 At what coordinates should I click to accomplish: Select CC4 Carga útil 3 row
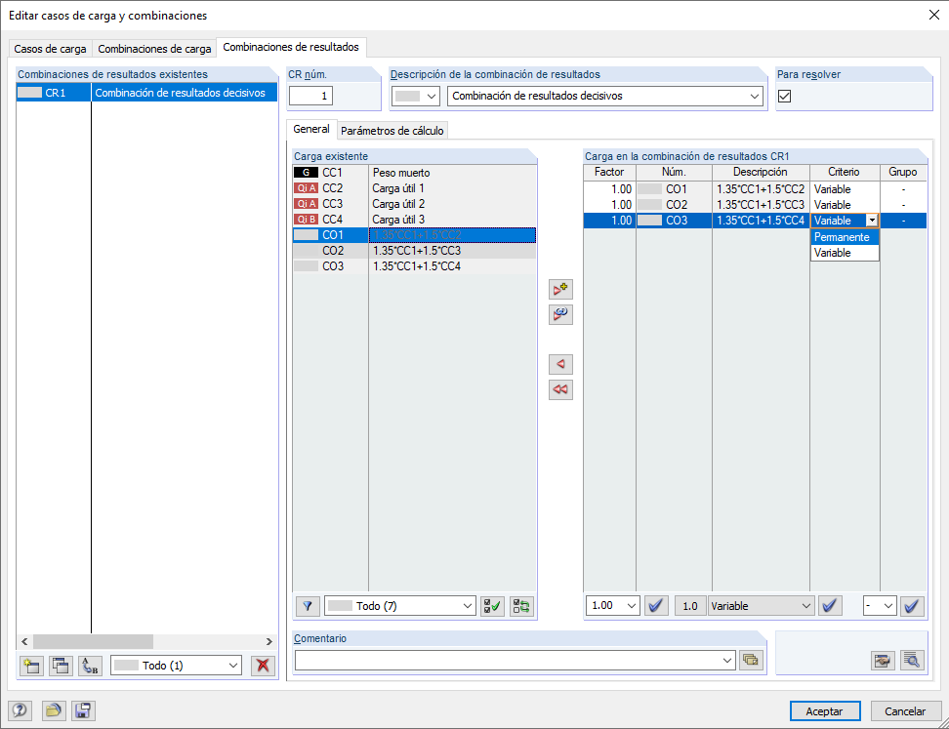coord(414,219)
